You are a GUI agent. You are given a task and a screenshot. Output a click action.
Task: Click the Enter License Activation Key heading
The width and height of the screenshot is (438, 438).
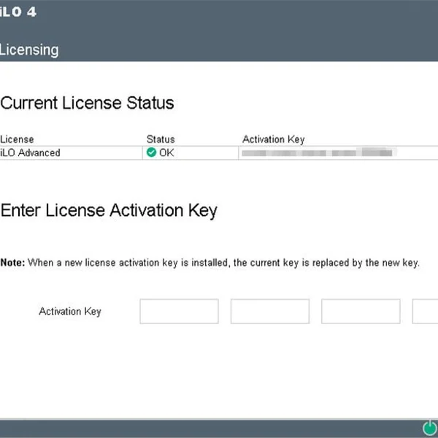click(x=109, y=211)
